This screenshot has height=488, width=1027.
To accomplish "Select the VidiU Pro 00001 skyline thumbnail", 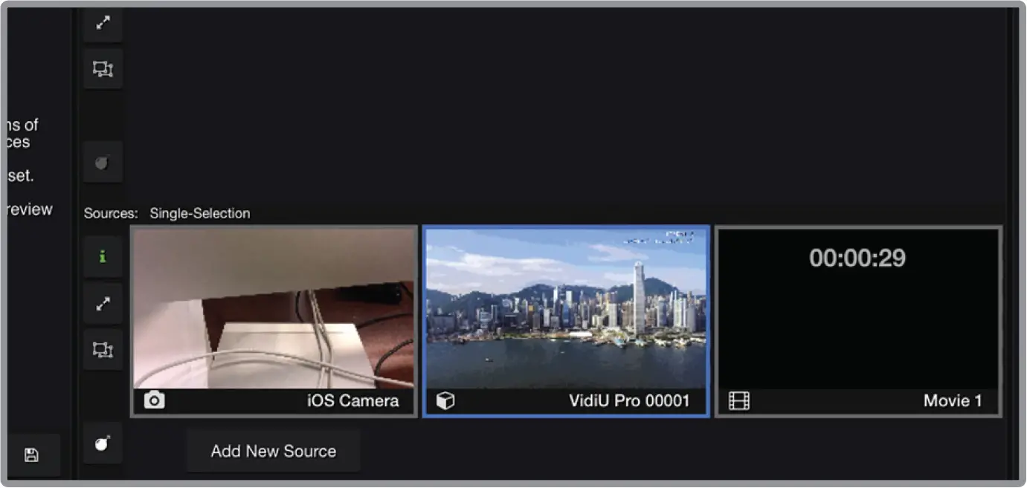I will pos(566,322).
